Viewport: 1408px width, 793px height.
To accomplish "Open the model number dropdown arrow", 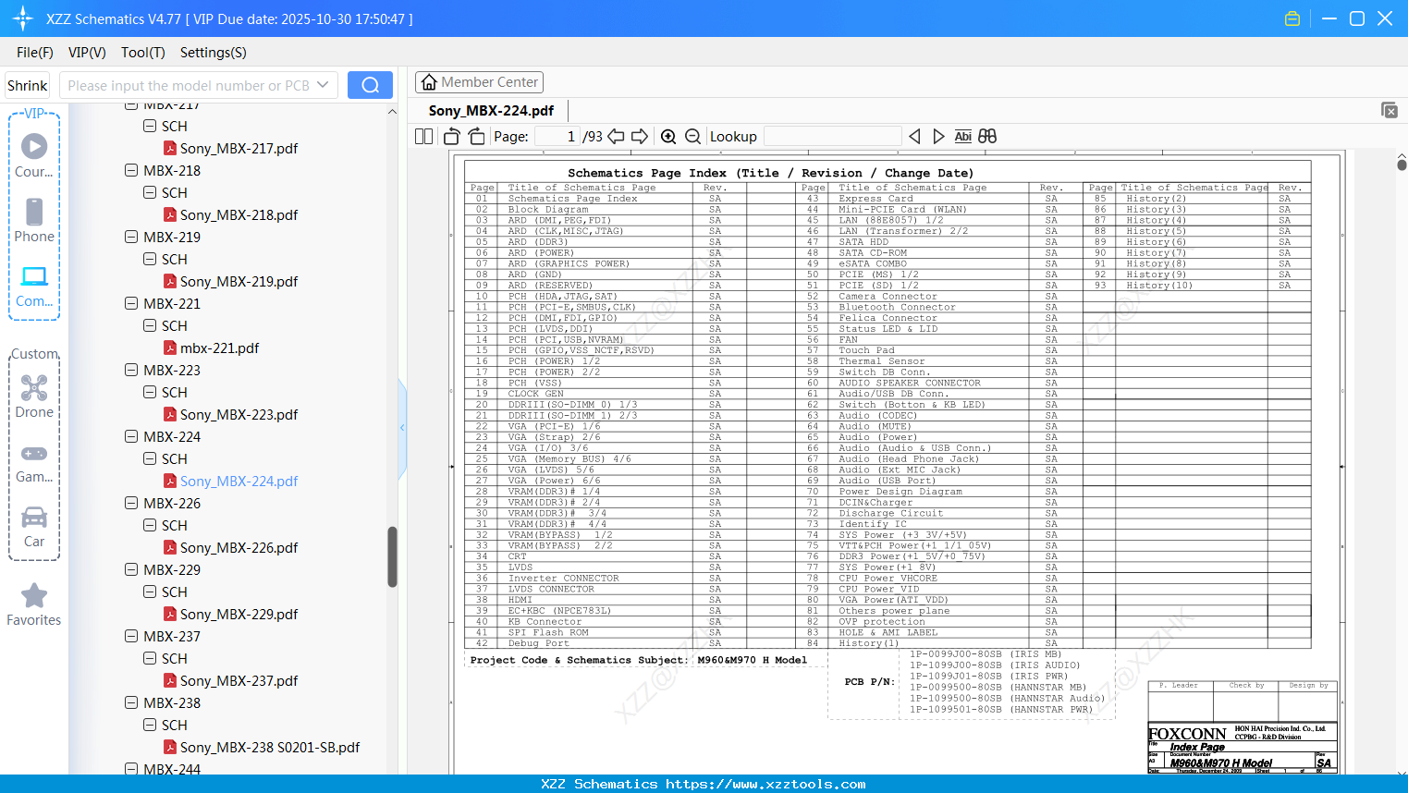I will point(323,85).
